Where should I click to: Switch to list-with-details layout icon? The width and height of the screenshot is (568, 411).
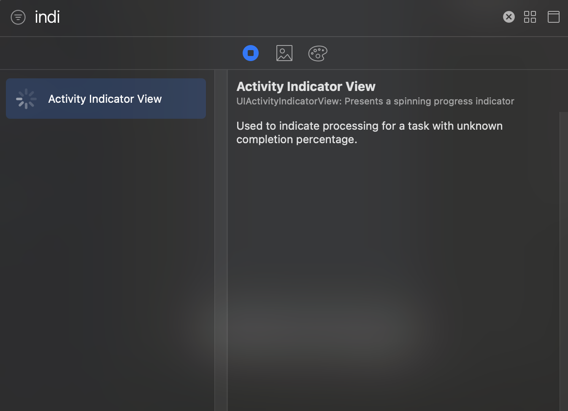coord(553,17)
